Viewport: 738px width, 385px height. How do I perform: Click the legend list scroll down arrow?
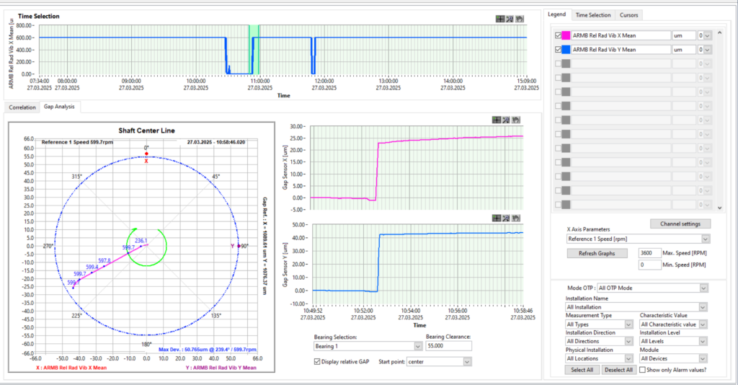point(719,207)
